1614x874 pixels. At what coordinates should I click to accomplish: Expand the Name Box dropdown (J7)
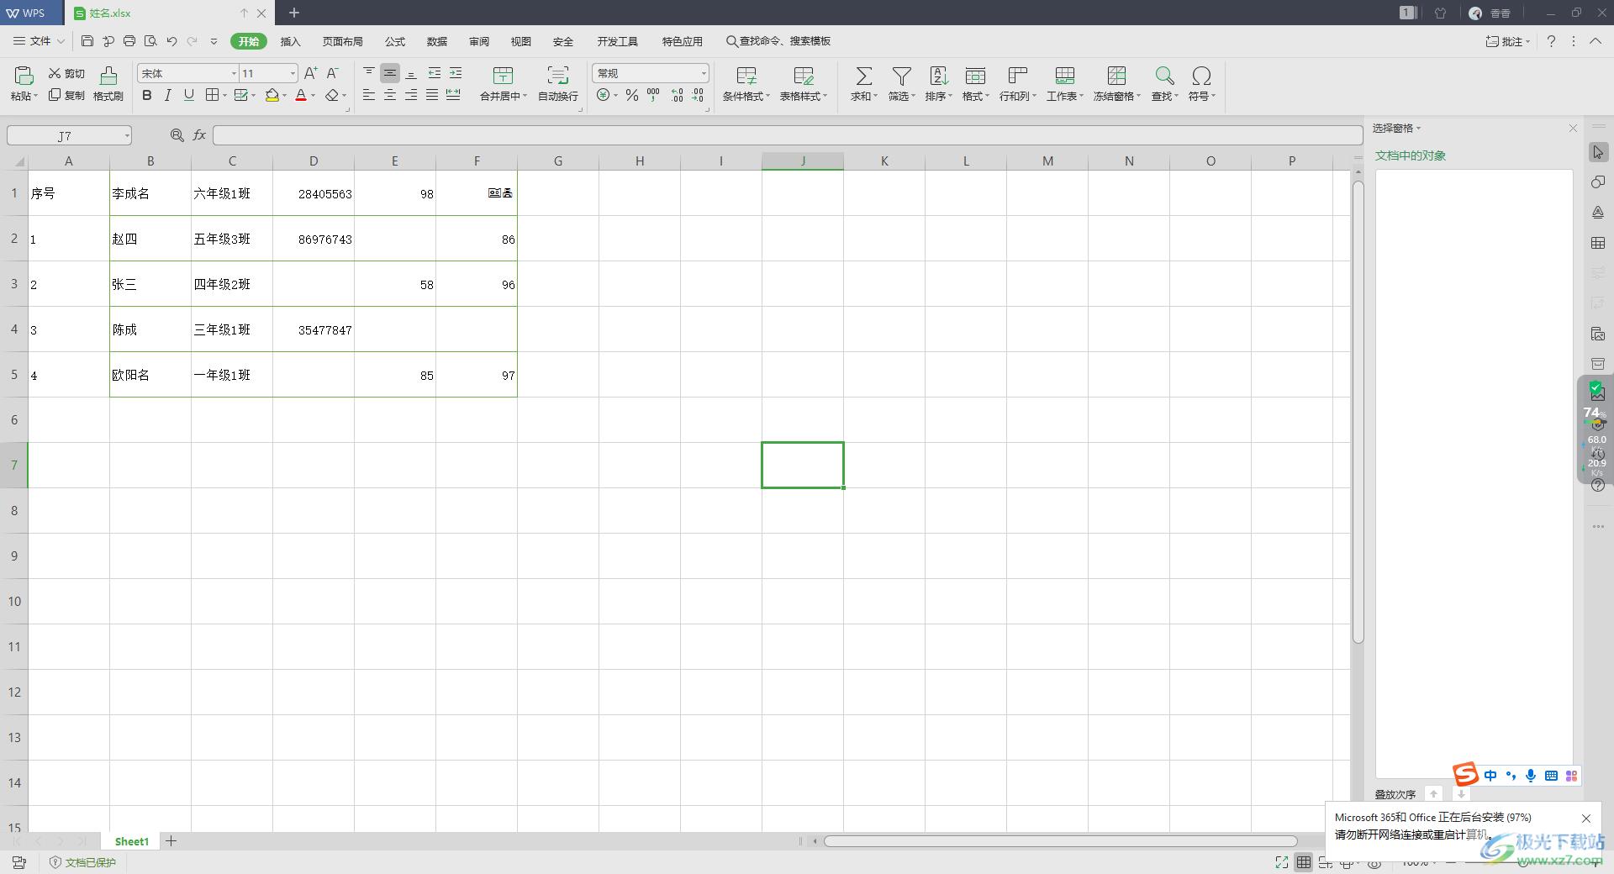pos(127,135)
